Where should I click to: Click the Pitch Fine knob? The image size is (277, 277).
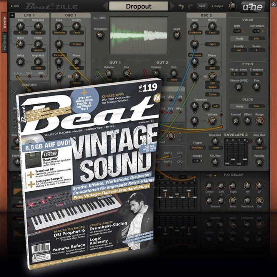[x=256, y=87]
